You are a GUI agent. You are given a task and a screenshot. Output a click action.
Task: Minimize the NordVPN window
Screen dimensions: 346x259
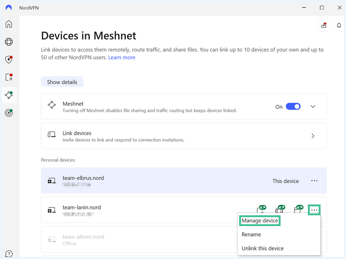point(304,8)
